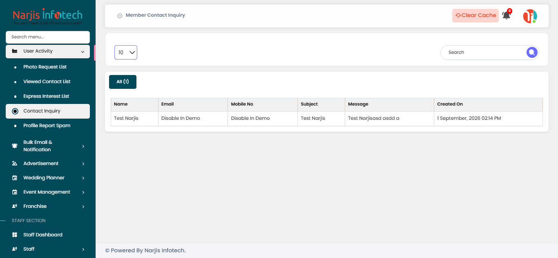The width and height of the screenshot is (558, 258).
Task: Click the Contact Inquiry radio bullet icon
Action: point(15,111)
